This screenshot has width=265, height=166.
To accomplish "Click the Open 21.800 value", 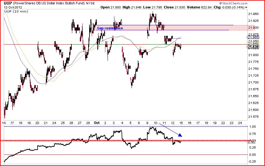I will 111,7.
